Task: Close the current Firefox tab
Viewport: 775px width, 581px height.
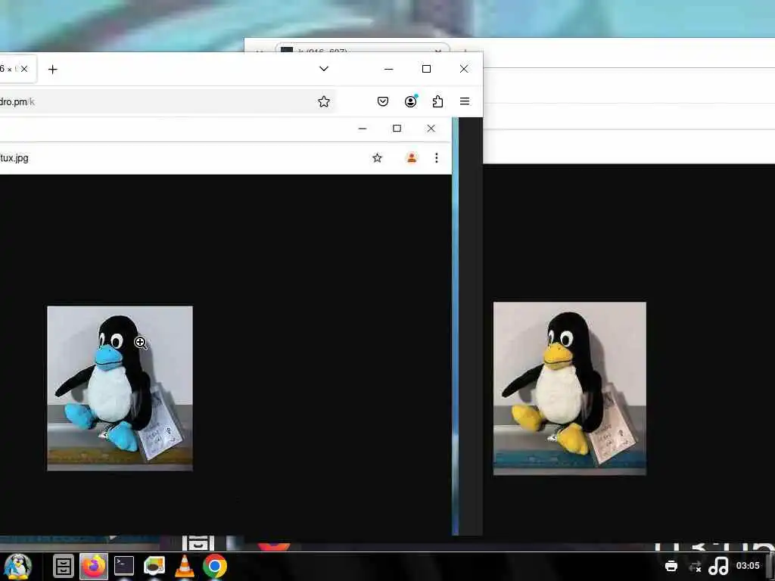Action: pos(24,69)
